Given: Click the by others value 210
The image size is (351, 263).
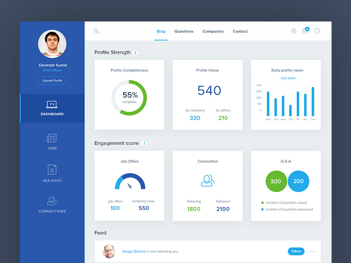Looking at the screenshot, I should point(223,118).
